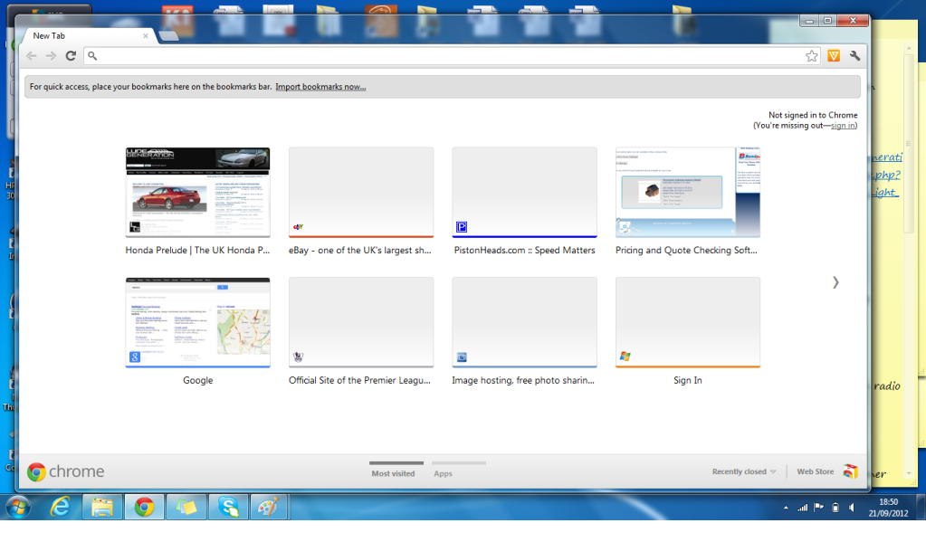Open the PistonHeads.com tile
This screenshot has width=926, height=542.
coord(524,192)
